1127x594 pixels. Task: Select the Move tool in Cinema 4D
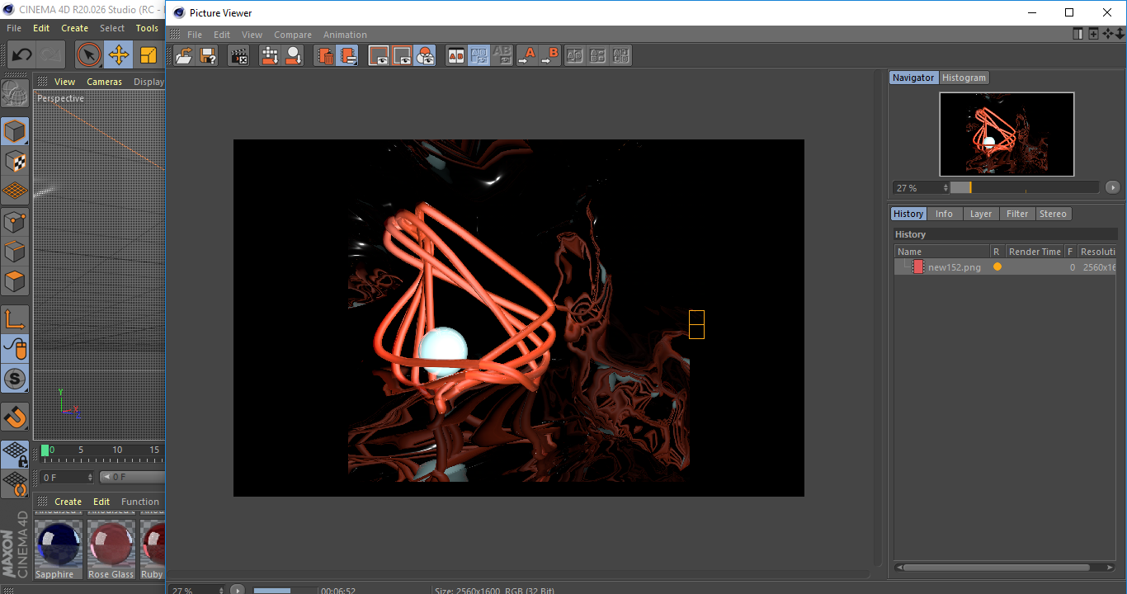119,55
